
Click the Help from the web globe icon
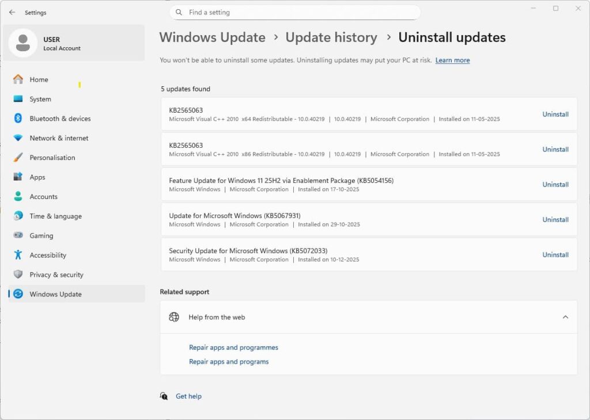tap(174, 317)
